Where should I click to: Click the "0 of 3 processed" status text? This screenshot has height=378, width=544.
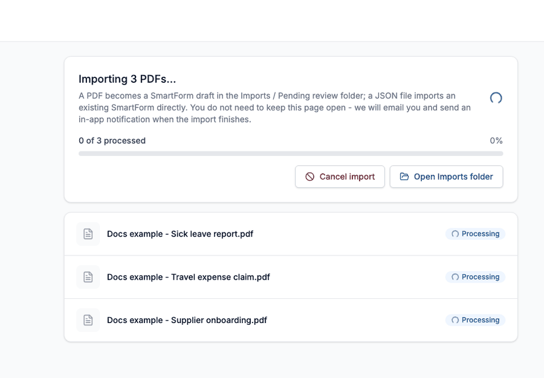[112, 141]
